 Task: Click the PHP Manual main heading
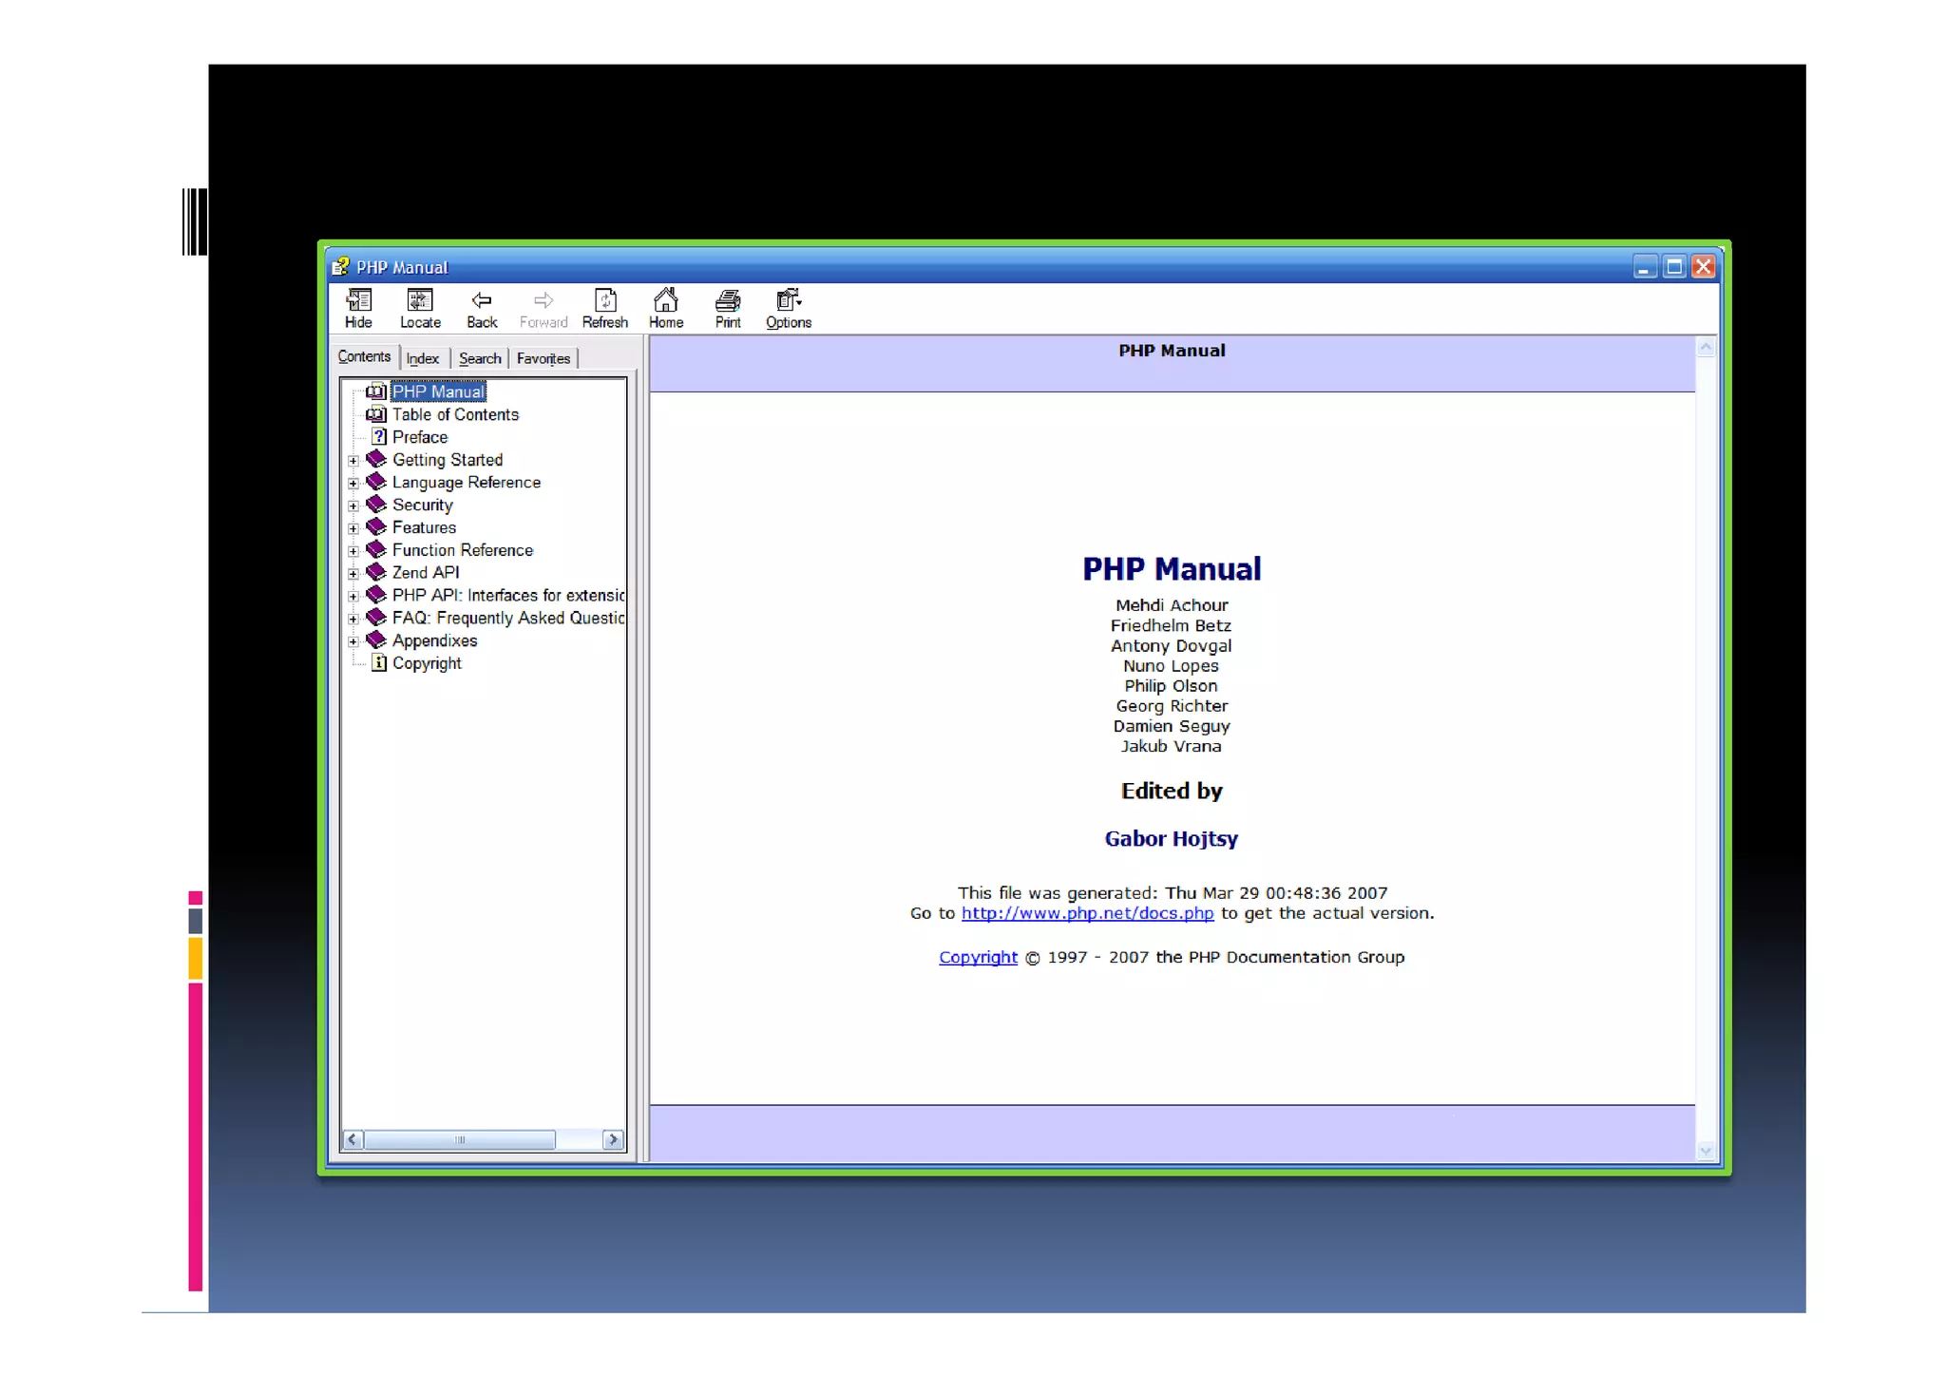click(1172, 569)
